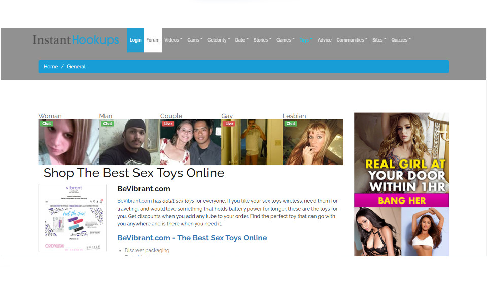Open the BeVibrant.com inline text link
Image resolution: width=487 pixels, height=284 pixels.
point(134,201)
